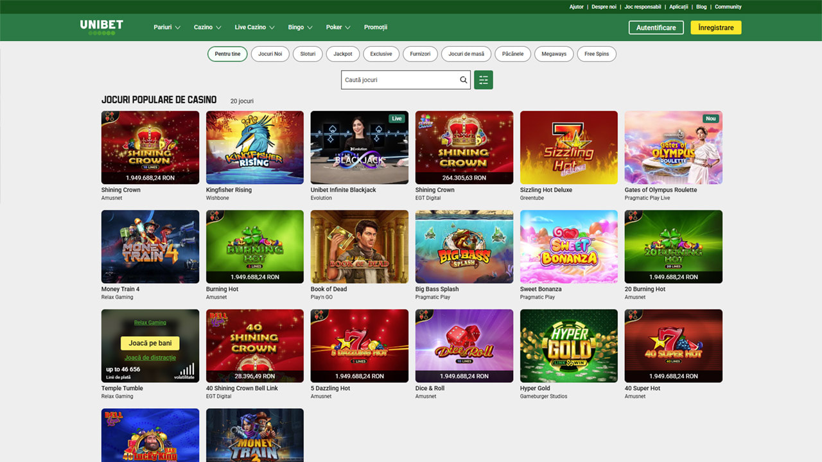Select the Jocuri Noi category

pos(270,54)
